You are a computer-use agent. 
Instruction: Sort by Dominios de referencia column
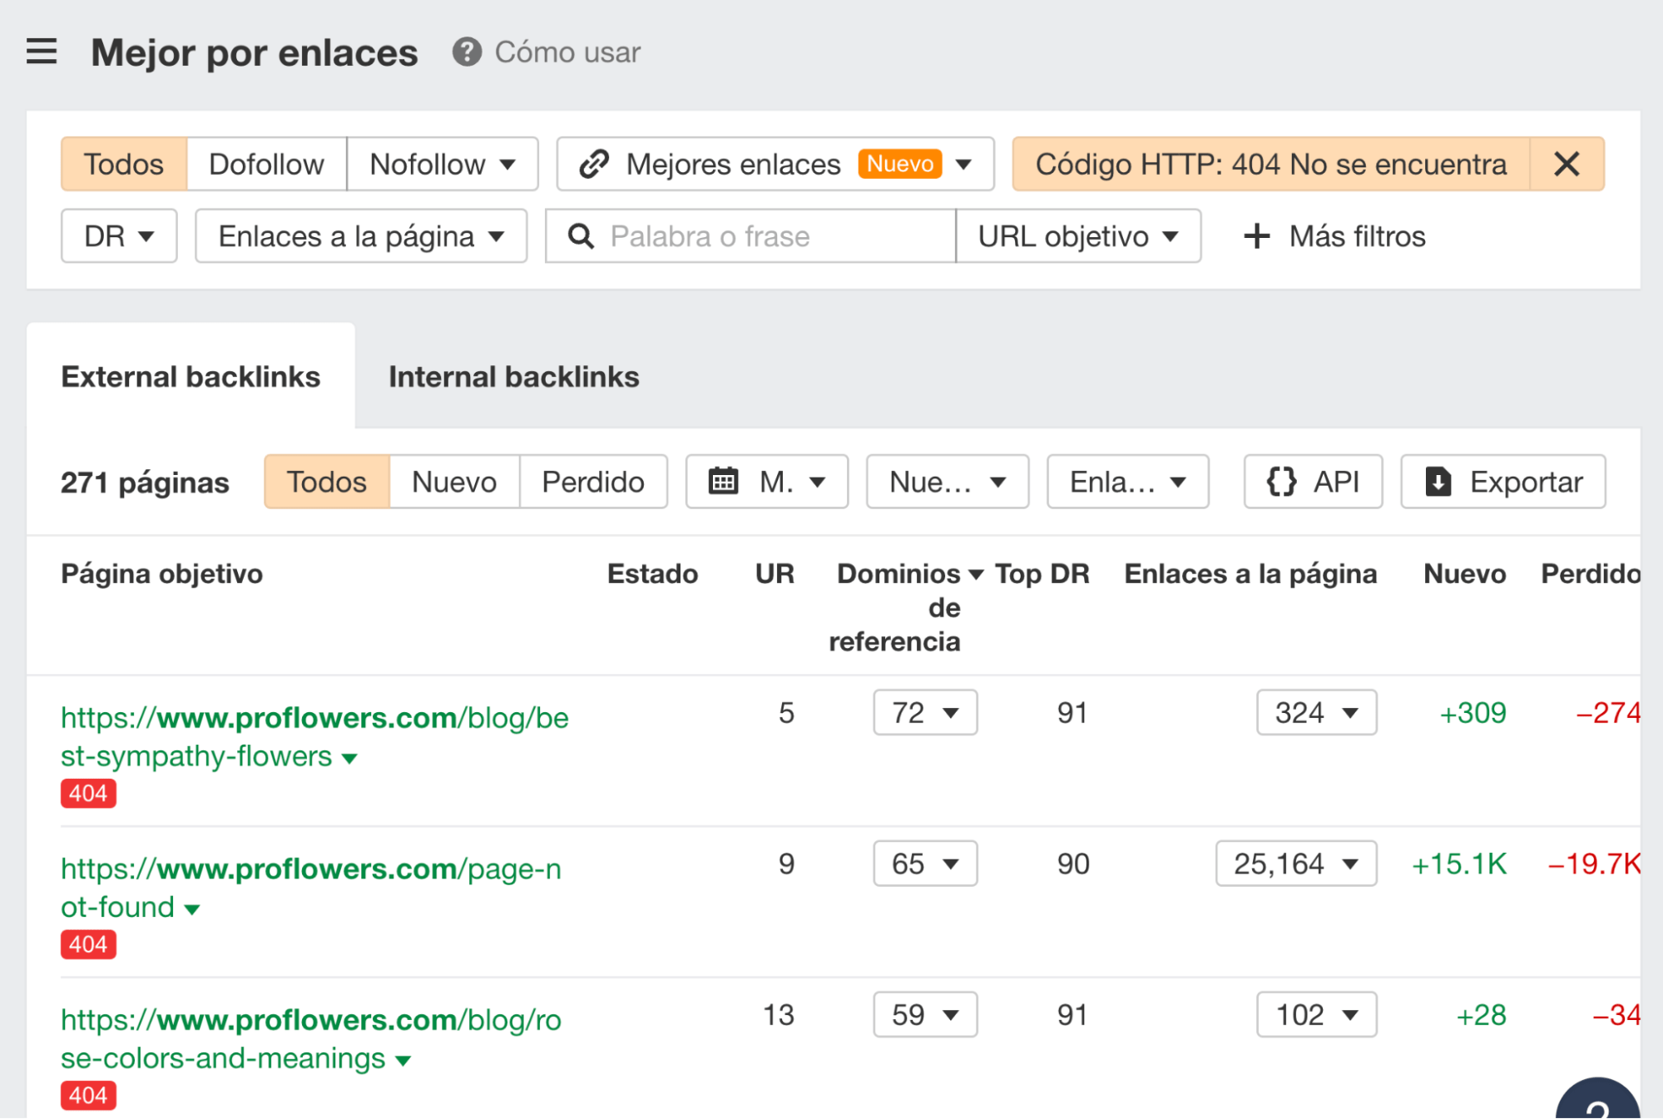coord(896,573)
